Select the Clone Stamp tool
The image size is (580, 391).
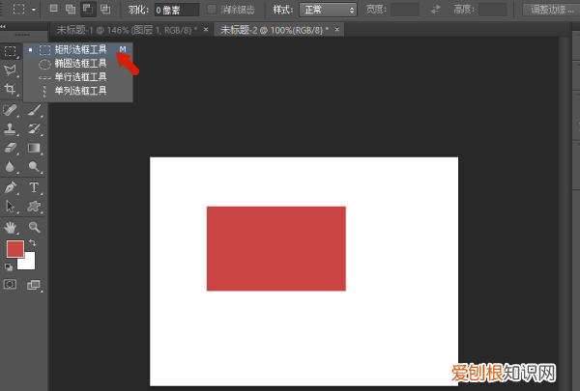(x=11, y=129)
